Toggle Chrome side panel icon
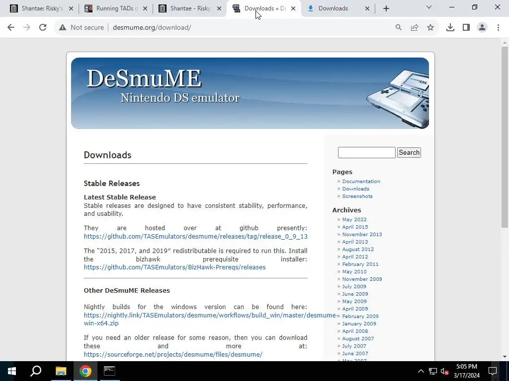The width and height of the screenshot is (509, 381). click(x=466, y=28)
